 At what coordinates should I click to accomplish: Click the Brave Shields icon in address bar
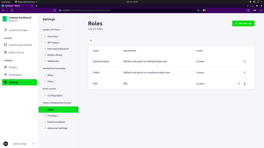[204, 11]
